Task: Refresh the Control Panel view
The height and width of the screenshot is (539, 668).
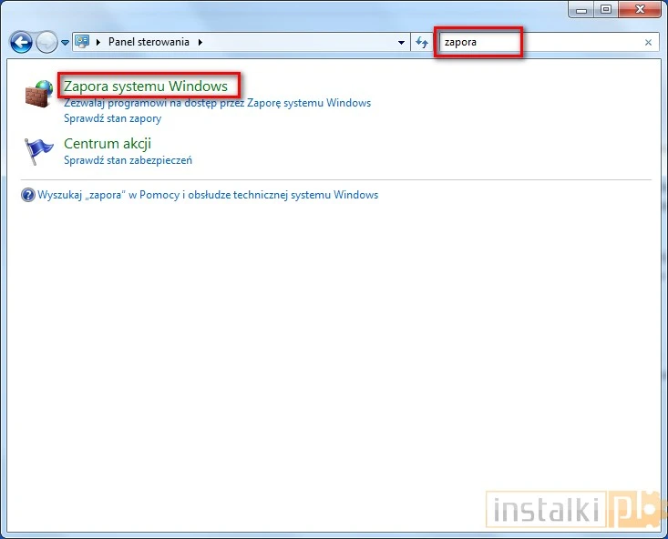Action: tap(422, 42)
